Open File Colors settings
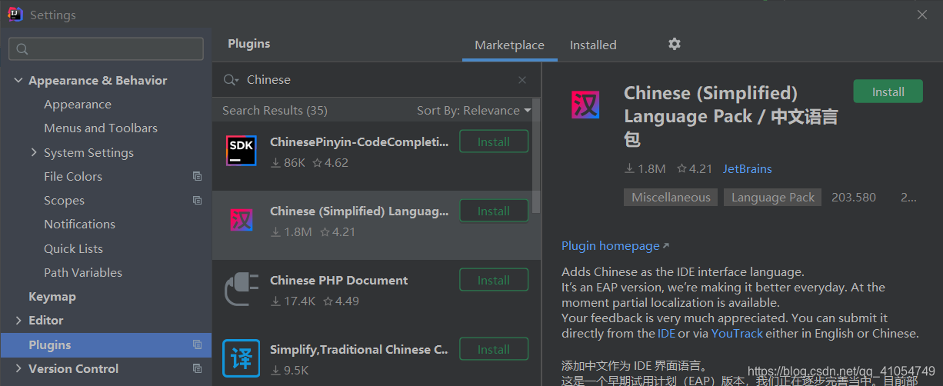The height and width of the screenshot is (386, 943). [x=73, y=176]
